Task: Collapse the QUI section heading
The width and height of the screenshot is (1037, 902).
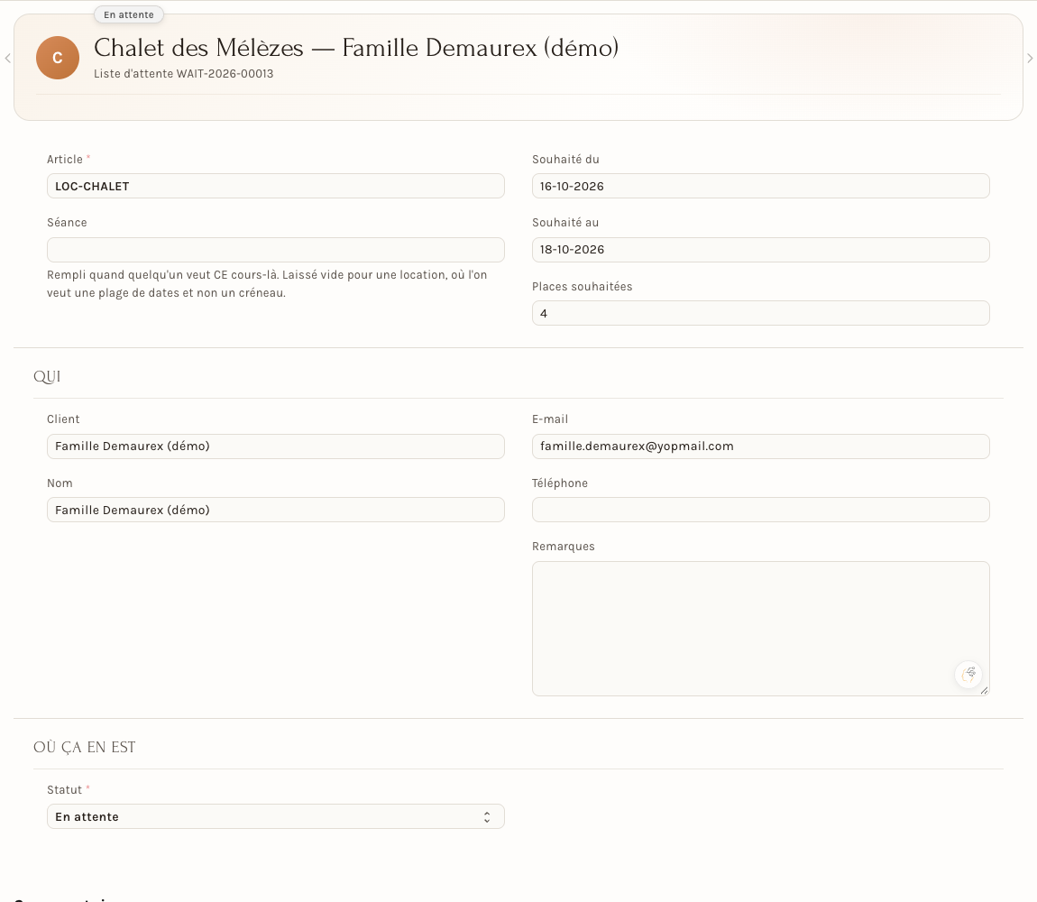Action: 47,376
